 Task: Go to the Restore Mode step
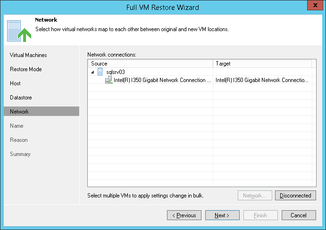pos(26,69)
